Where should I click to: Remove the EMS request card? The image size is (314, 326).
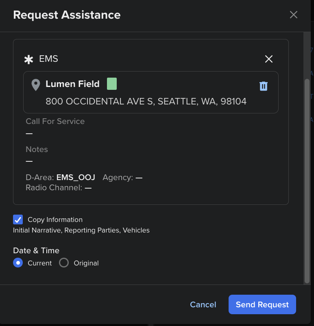pos(268,59)
